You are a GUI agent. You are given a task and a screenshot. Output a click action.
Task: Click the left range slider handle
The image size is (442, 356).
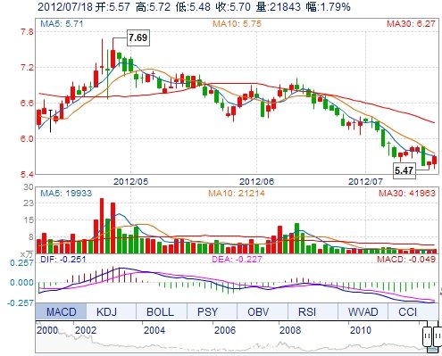[x=427, y=336]
